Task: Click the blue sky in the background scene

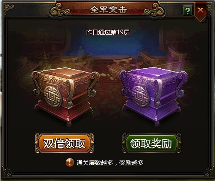Action: 108,46
